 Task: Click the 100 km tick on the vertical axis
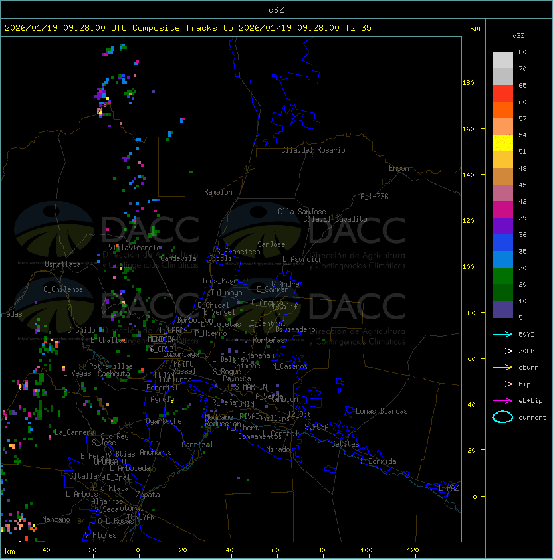(468, 267)
